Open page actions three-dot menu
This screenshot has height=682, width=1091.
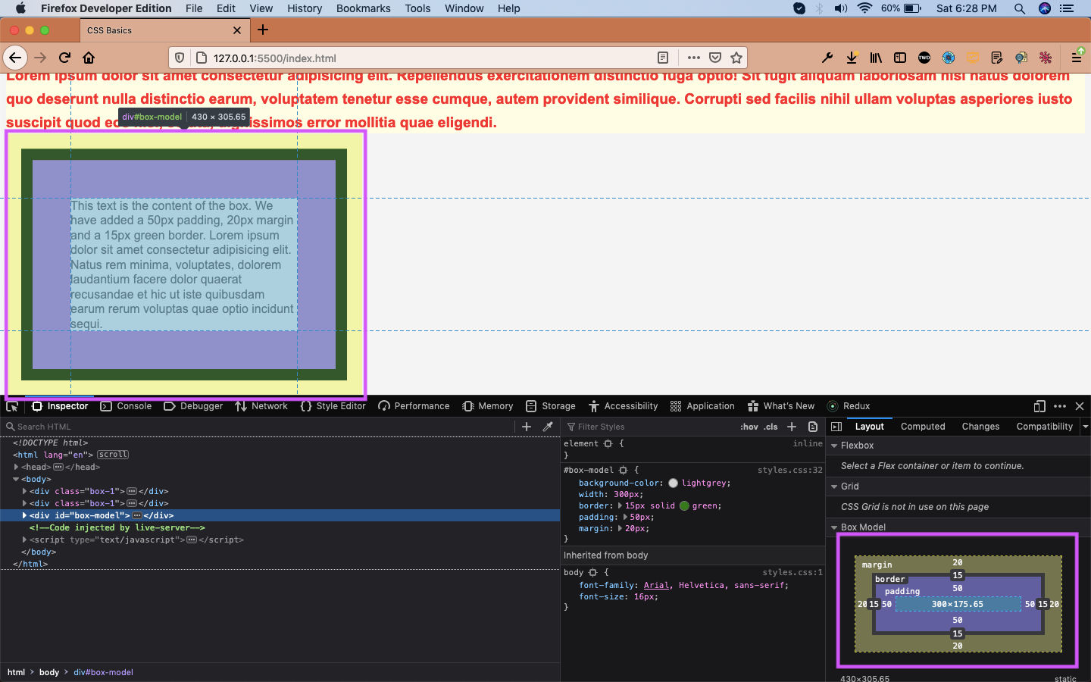pos(693,58)
